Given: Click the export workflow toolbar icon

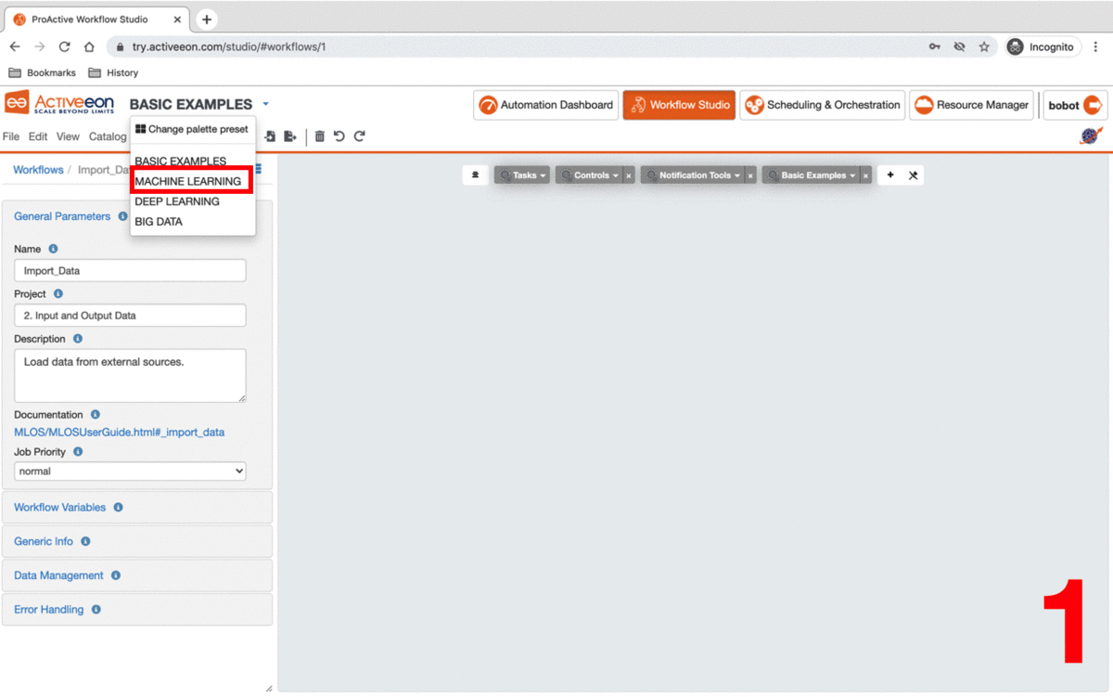Looking at the screenshot, I should (x=290, y=136).
